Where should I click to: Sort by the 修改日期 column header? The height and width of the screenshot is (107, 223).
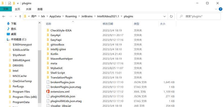[x=108, y=24]
